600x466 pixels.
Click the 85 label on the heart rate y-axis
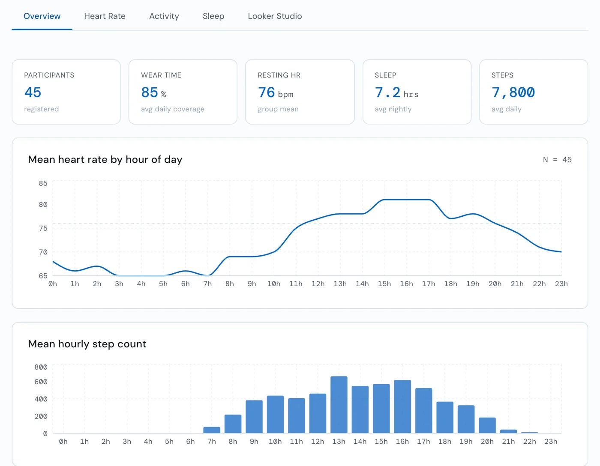[43, 183]
